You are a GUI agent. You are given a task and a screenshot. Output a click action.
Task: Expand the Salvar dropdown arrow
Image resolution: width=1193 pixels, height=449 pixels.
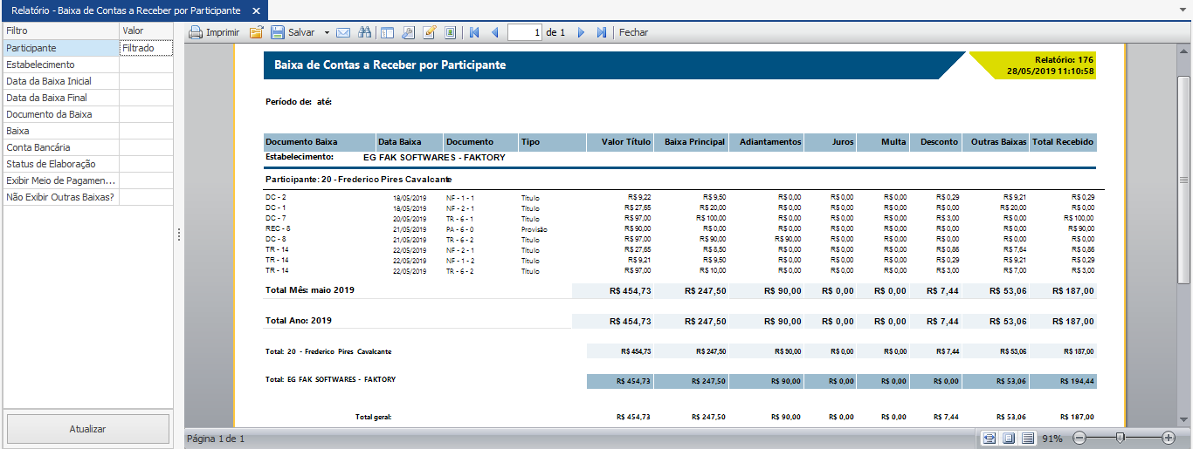[327, 32]
